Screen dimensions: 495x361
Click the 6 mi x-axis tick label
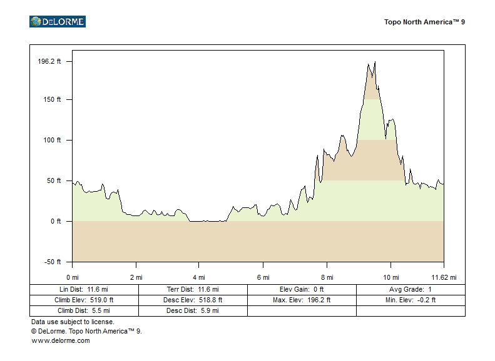[263, 277]
